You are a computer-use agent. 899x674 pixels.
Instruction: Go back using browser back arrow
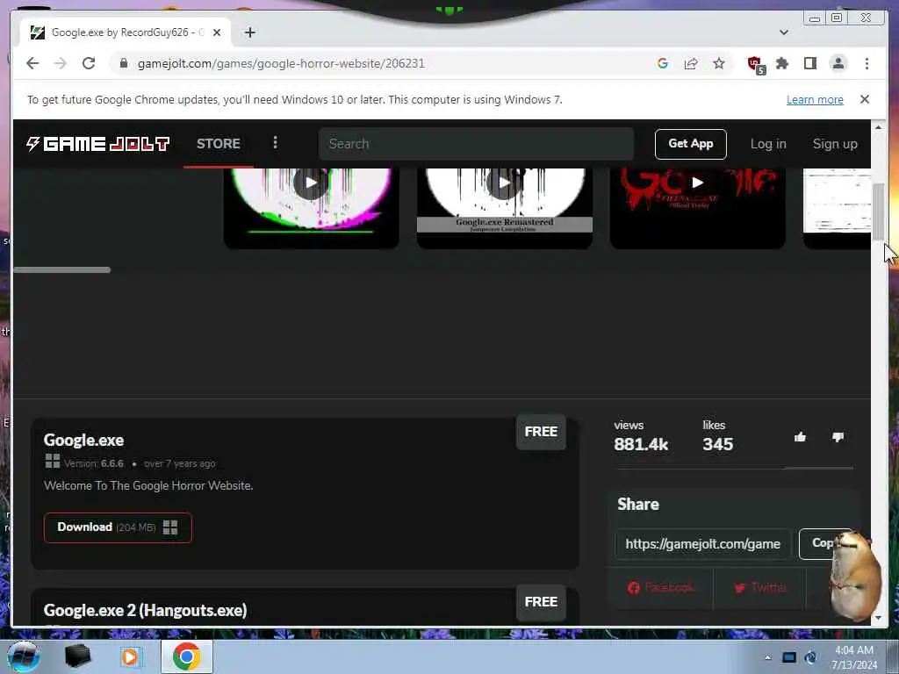point(32,63)
